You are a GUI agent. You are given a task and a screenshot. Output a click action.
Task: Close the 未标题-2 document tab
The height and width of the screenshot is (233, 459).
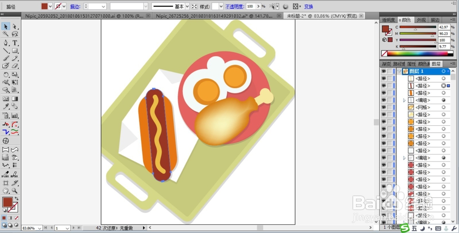click(362, 16)
